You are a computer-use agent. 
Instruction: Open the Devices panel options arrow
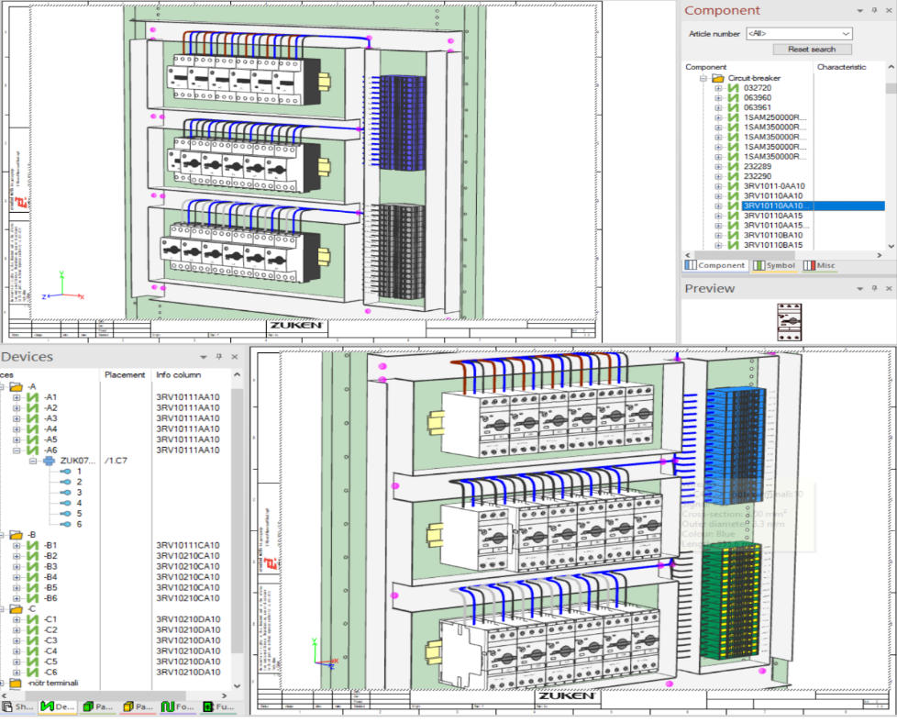pyautogui.click(x=203, y=357)
